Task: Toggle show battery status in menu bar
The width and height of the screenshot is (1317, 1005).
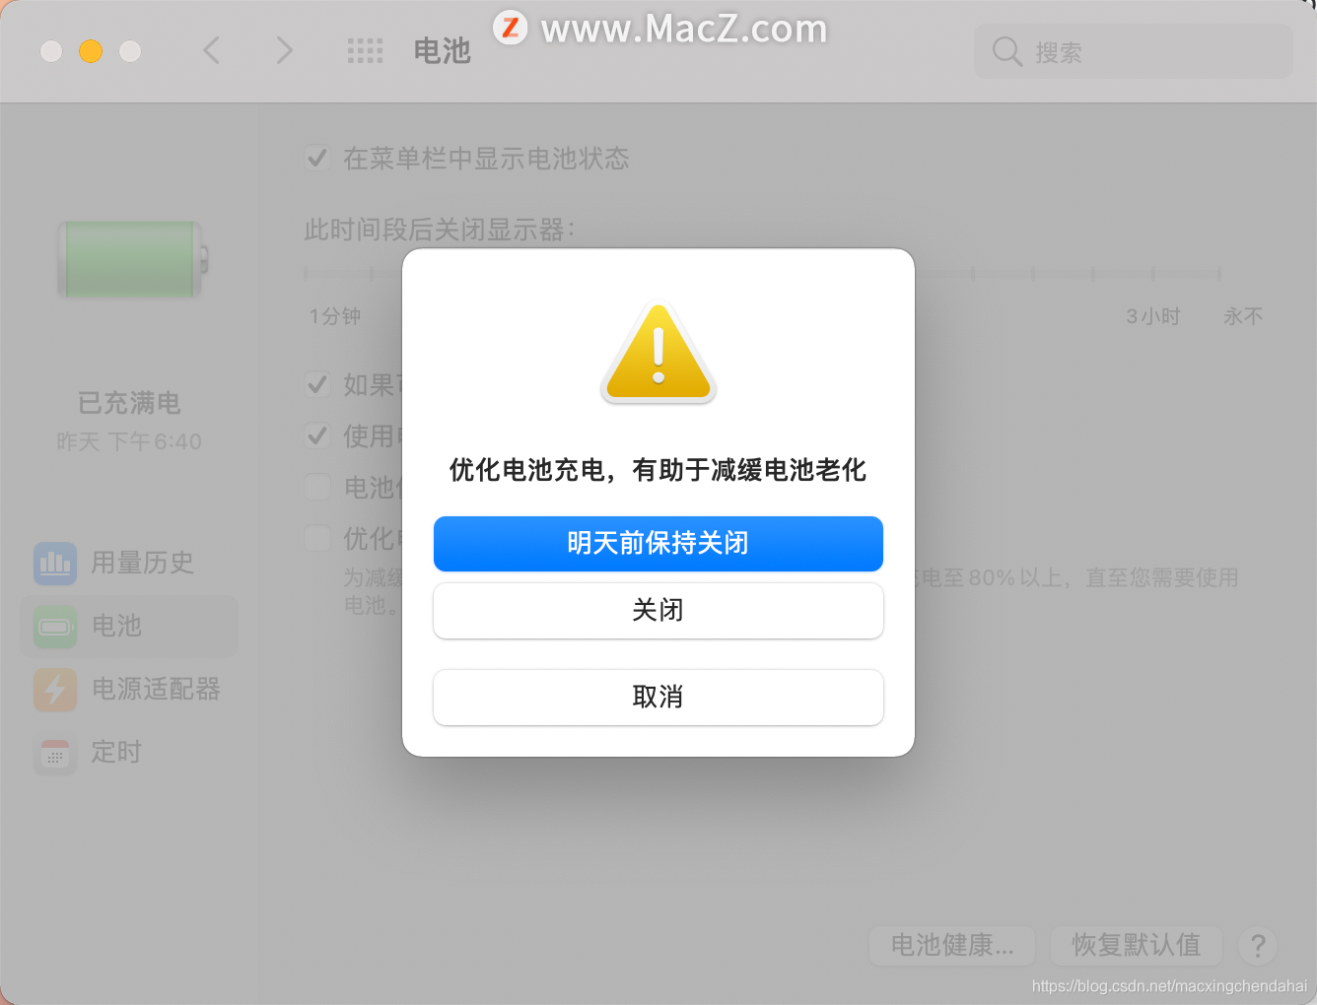Action: 316,158
